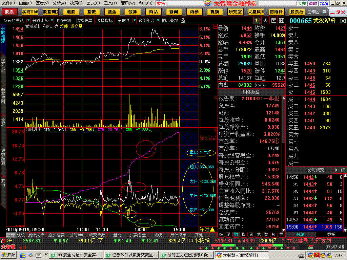This screenshot has height=260, width=347.
Task: Click 选择指标 in the toolbar
Action: pyautogui.click(x=104, y=21)
